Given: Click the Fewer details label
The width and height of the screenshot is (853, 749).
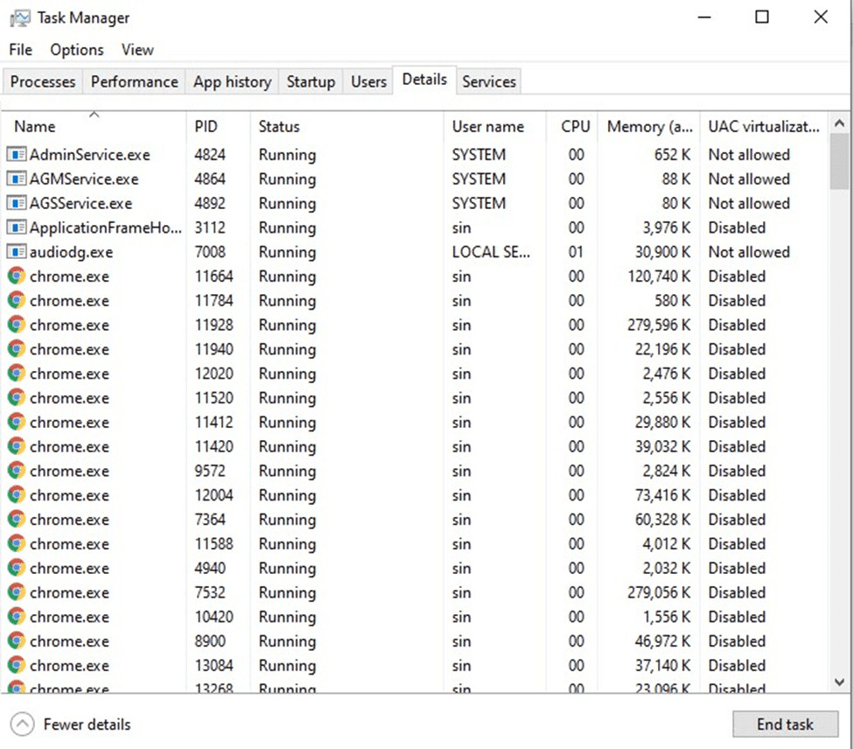Looking at the screenshot, I should 87,724.
